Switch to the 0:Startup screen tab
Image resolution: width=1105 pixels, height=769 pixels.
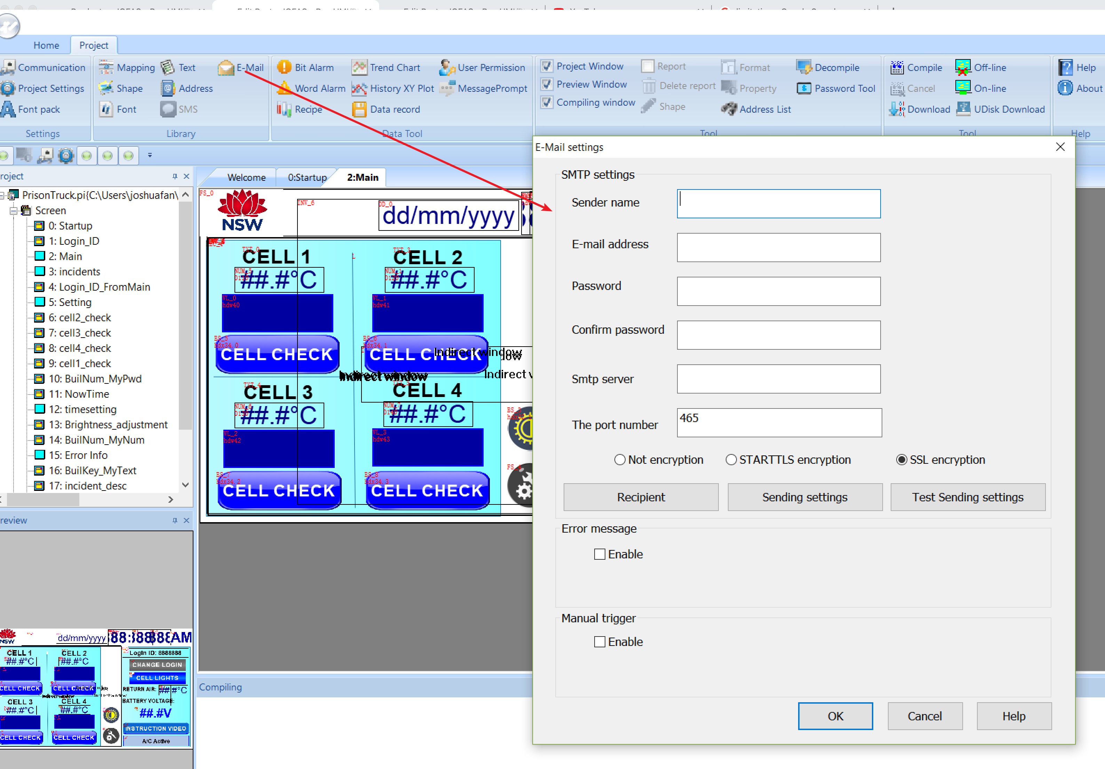(307, 177)
